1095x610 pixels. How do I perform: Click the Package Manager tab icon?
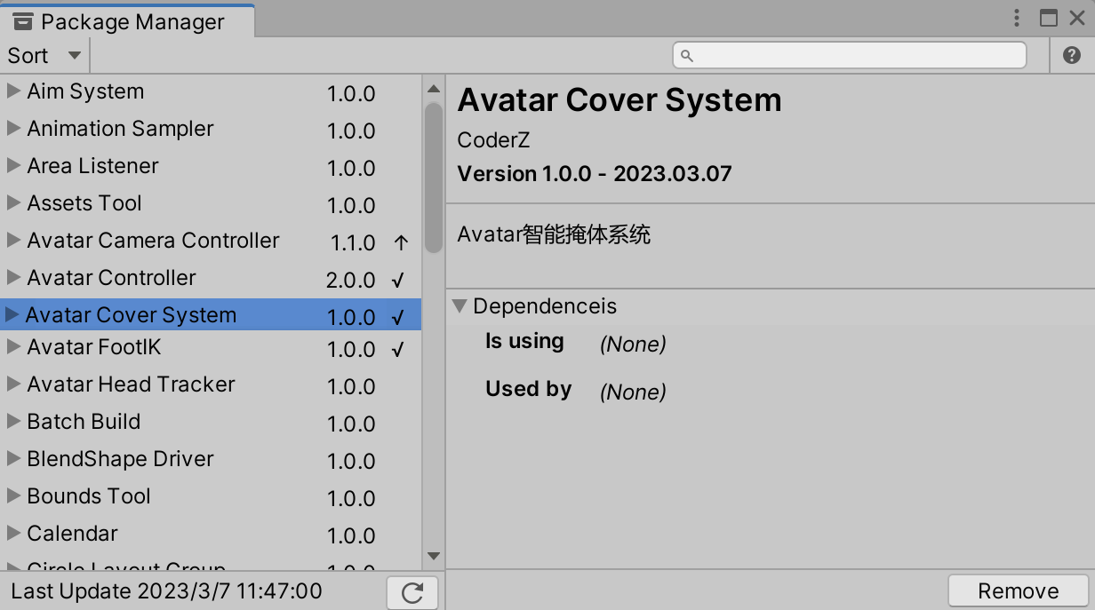23,21
